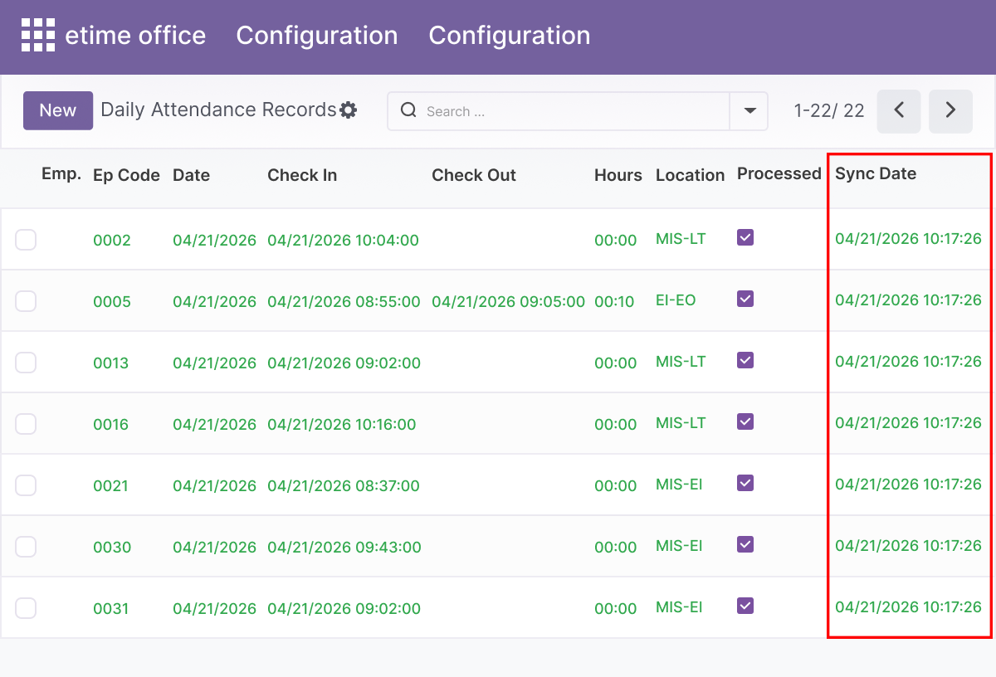Toggle Processed checkbox in row 0005

coord(745,299)
